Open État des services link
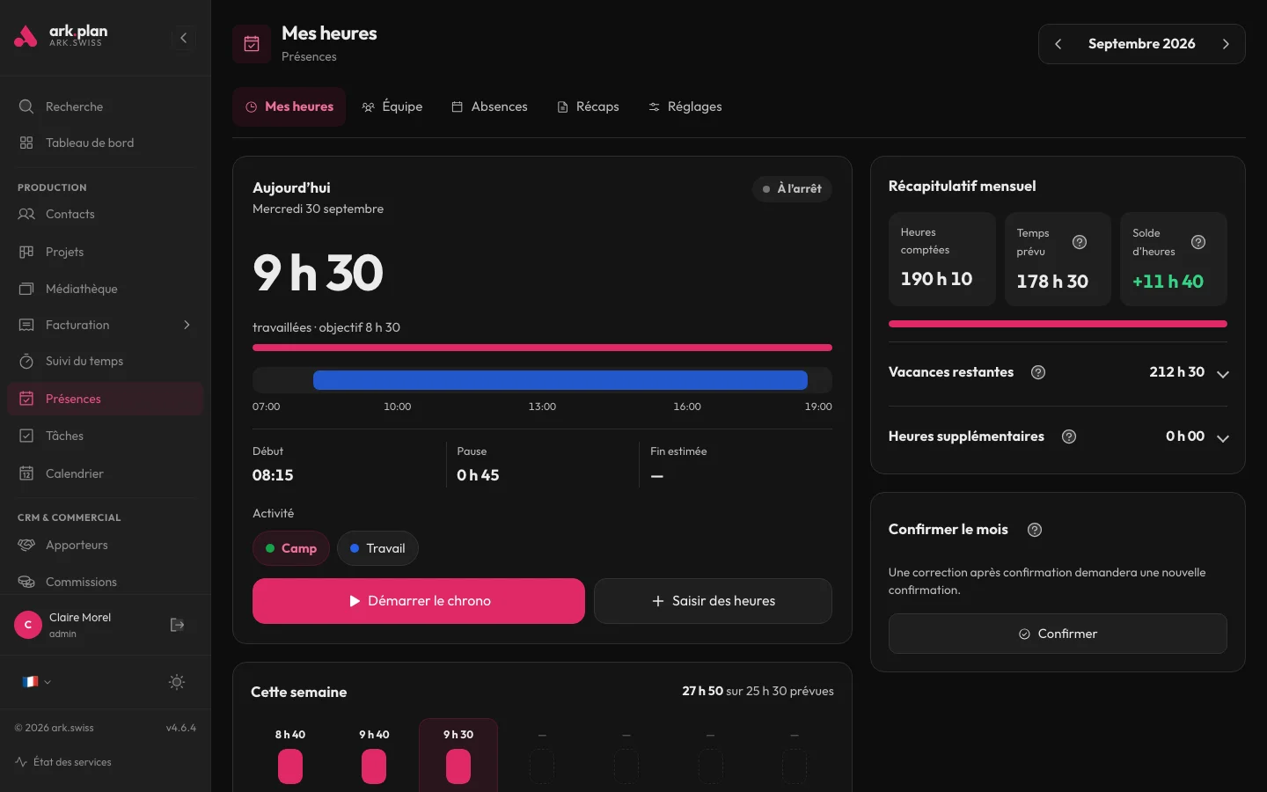This screenshot has width=1267, height=792. (x=63, y=762)
